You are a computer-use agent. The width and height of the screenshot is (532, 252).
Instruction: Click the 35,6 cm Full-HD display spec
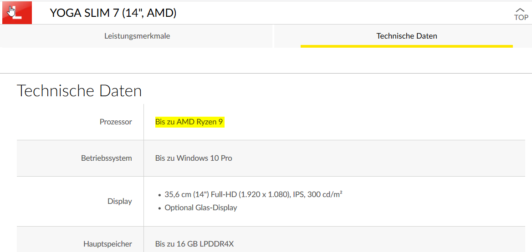point(253,194)
